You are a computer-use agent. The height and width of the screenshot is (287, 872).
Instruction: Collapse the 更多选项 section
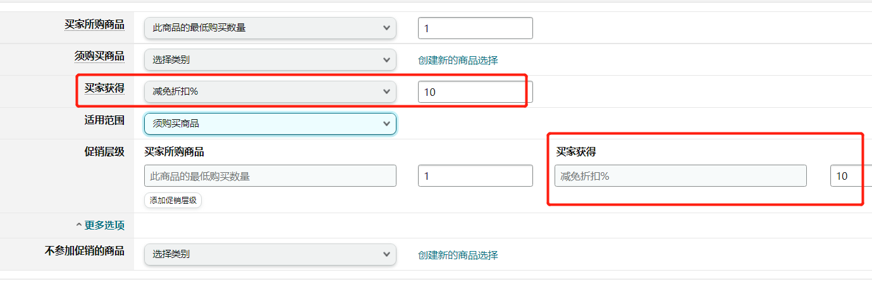click(x=100, y=225)
